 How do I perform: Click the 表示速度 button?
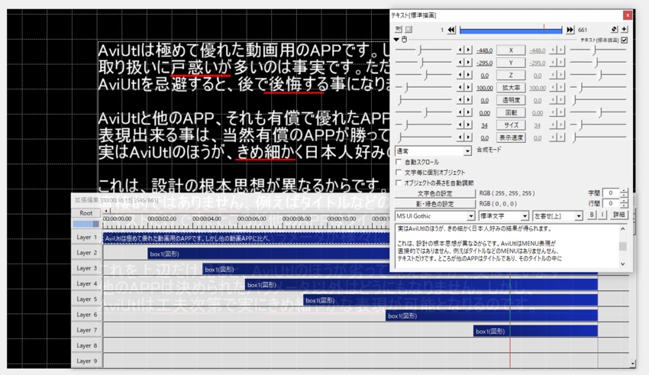point(511,137)
